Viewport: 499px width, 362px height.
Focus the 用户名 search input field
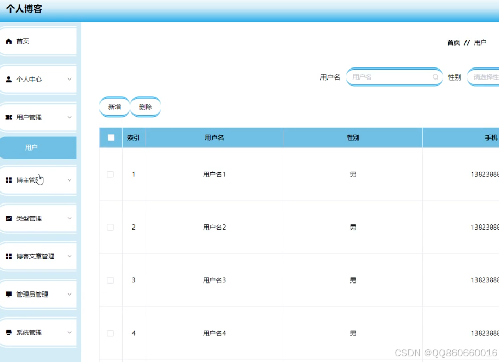pos(394,77)
